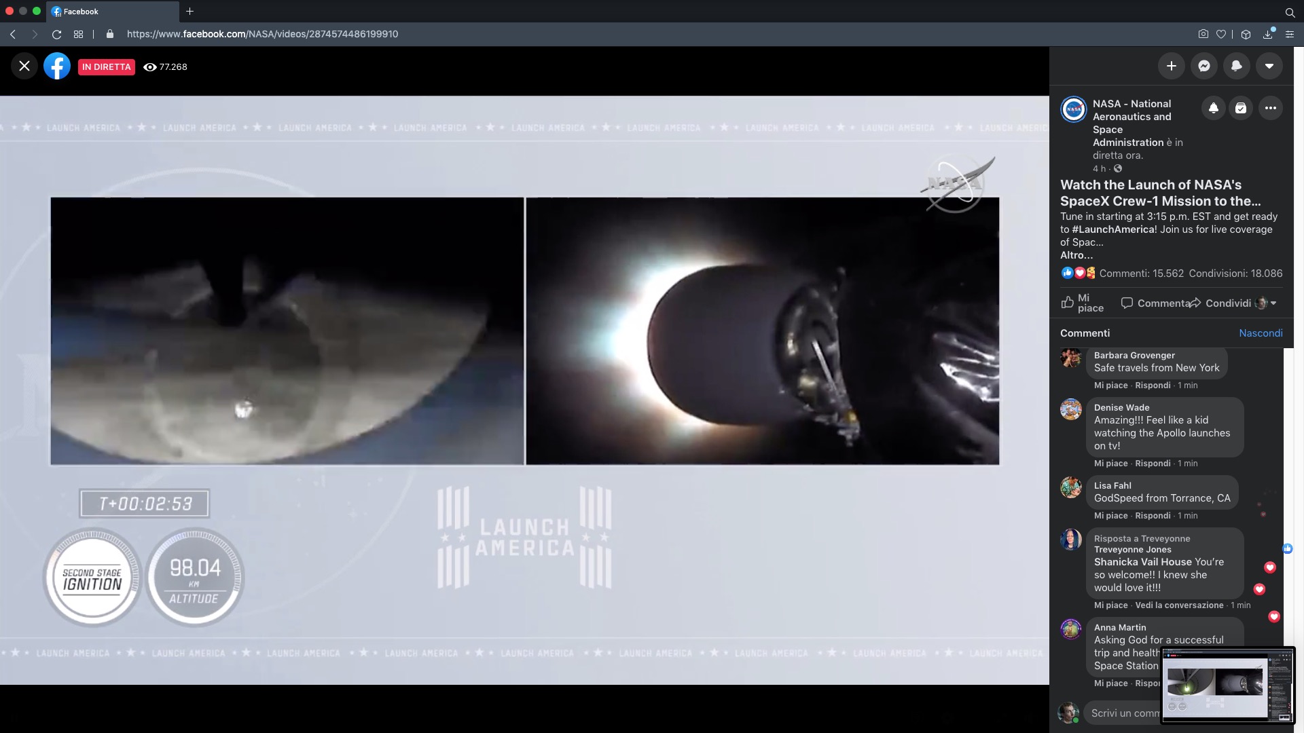Open Commenti: 15.562 count

(x=1142, y=274)
